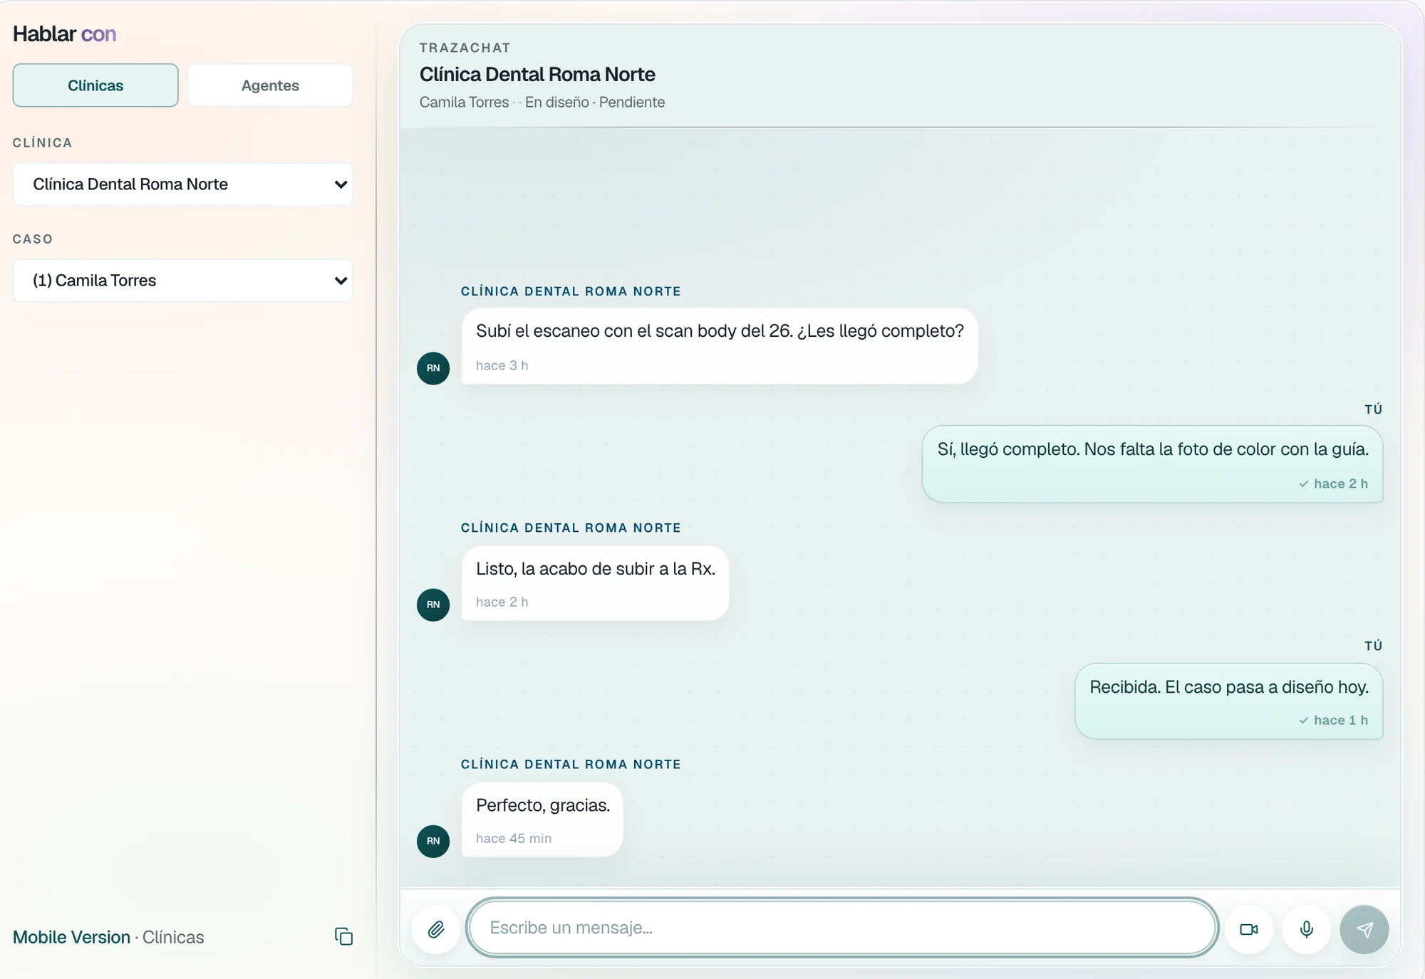Click message 'Subí el escaneo con el scan body'
Image resolution: width=1425 pixels, height=979 pixels.
pos(720,346)
